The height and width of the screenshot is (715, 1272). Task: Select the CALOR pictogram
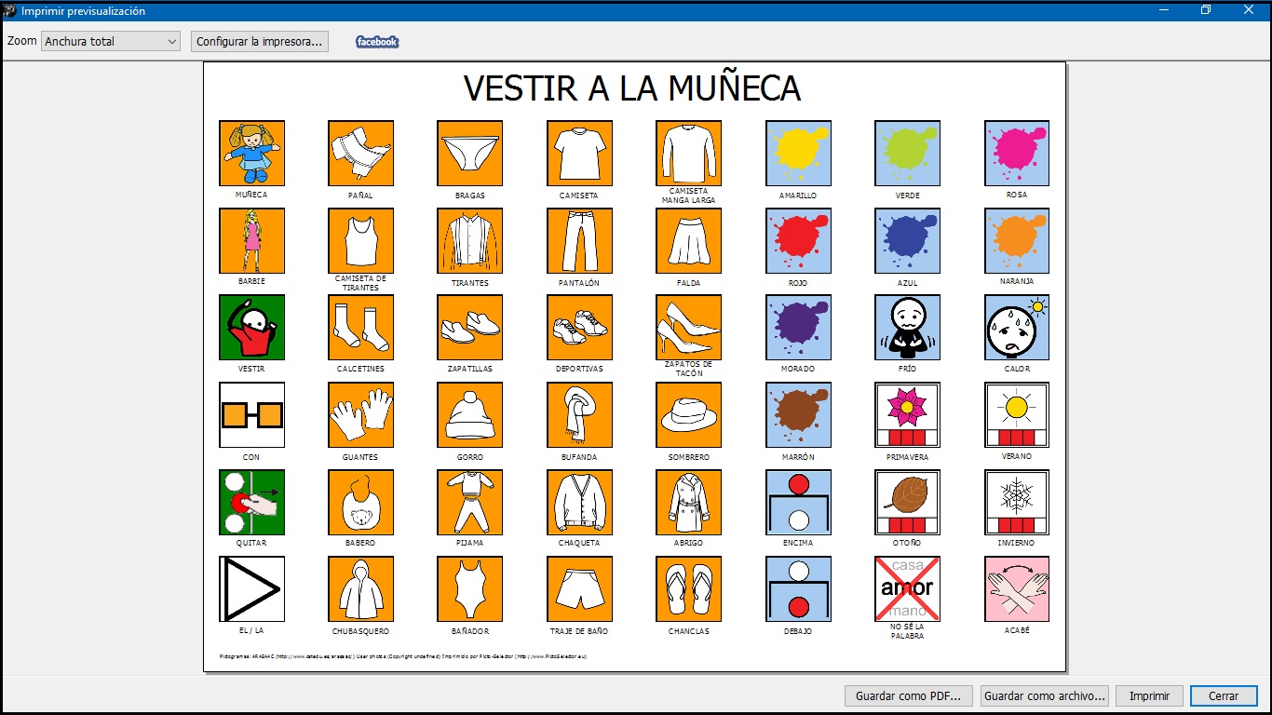[x=1016, y=327]
